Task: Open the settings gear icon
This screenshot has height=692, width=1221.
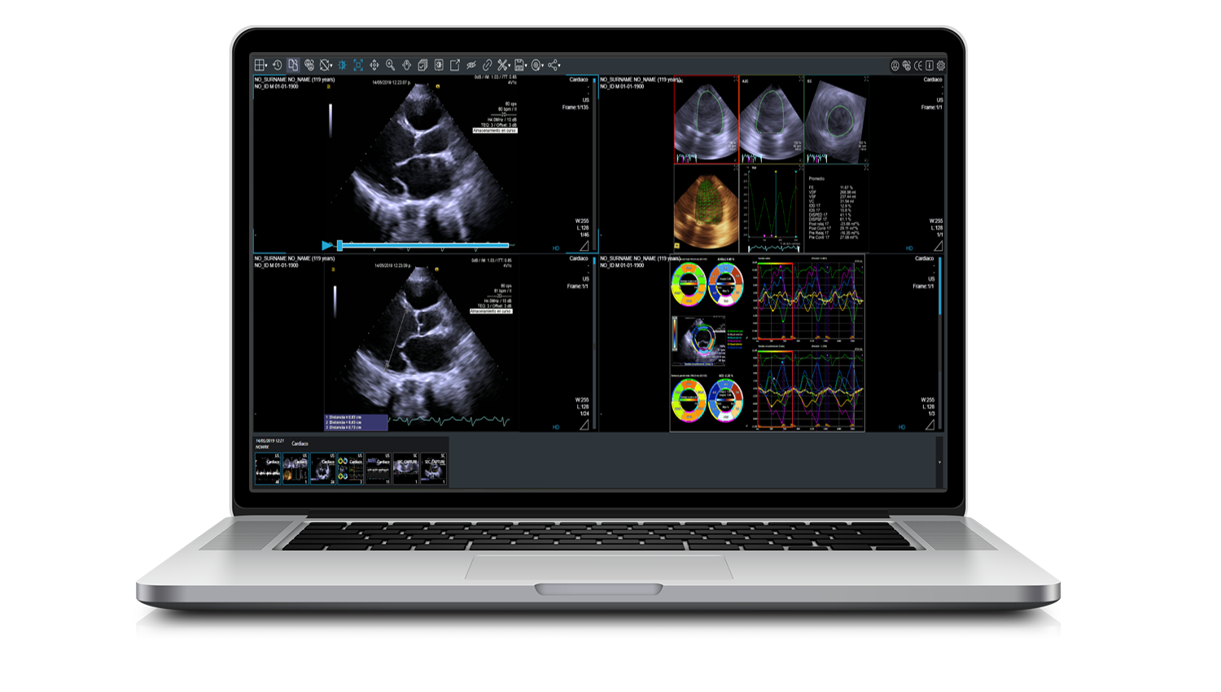Action: coord(941,65)
